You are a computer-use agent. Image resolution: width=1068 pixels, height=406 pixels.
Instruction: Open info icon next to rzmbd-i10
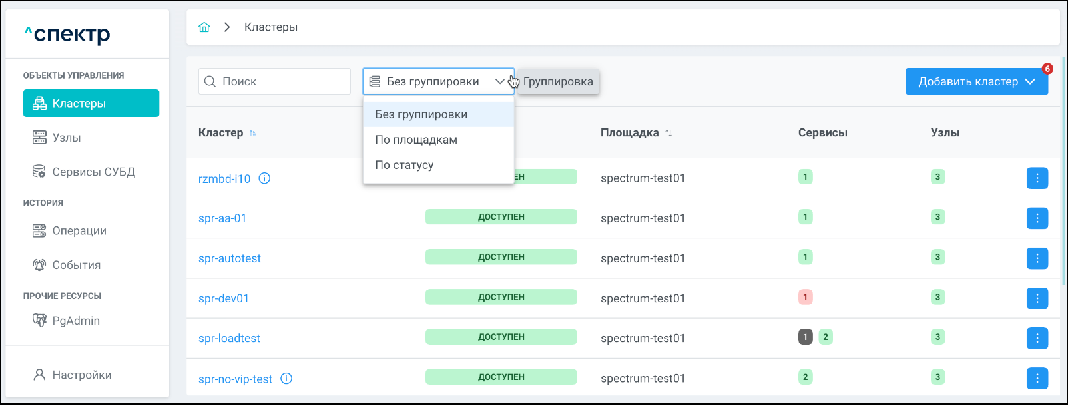point(264,178)
